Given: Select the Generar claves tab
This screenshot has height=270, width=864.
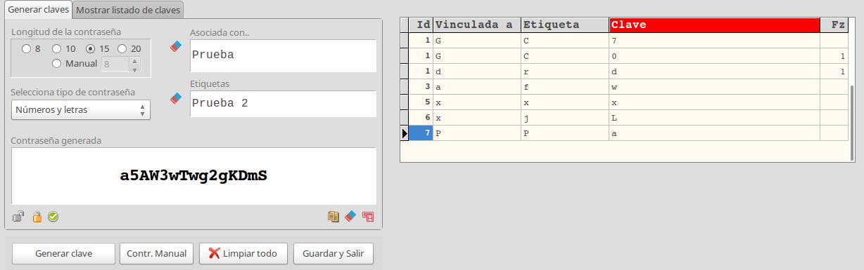Looking at the screenshot, I should (x=38, y=10).
